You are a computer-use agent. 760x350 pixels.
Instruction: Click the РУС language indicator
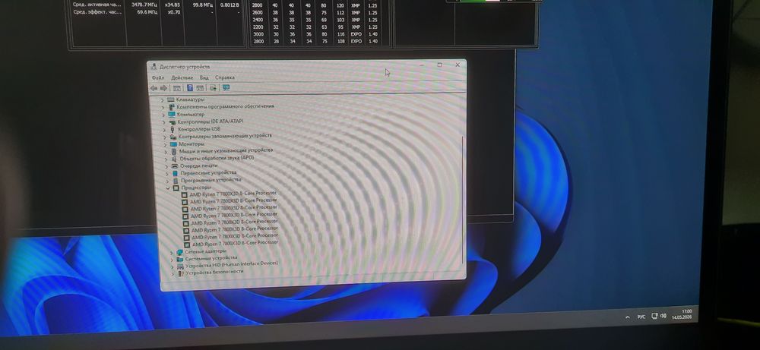click(x=641, y=317)
